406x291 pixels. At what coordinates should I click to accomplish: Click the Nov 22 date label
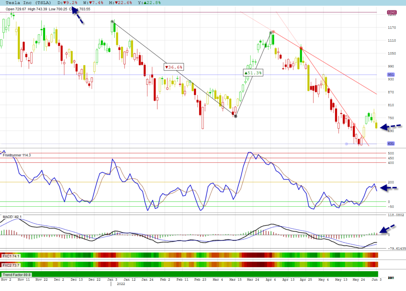point(41,280)
